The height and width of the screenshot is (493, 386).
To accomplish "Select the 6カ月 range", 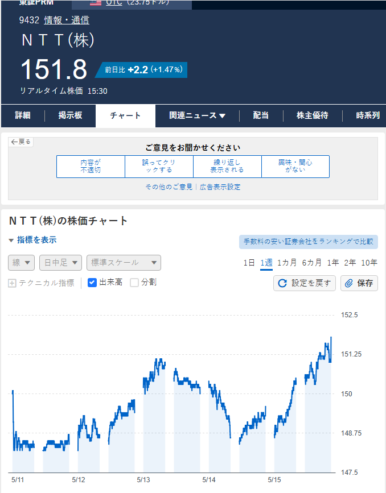I will (x=311, y=263).
